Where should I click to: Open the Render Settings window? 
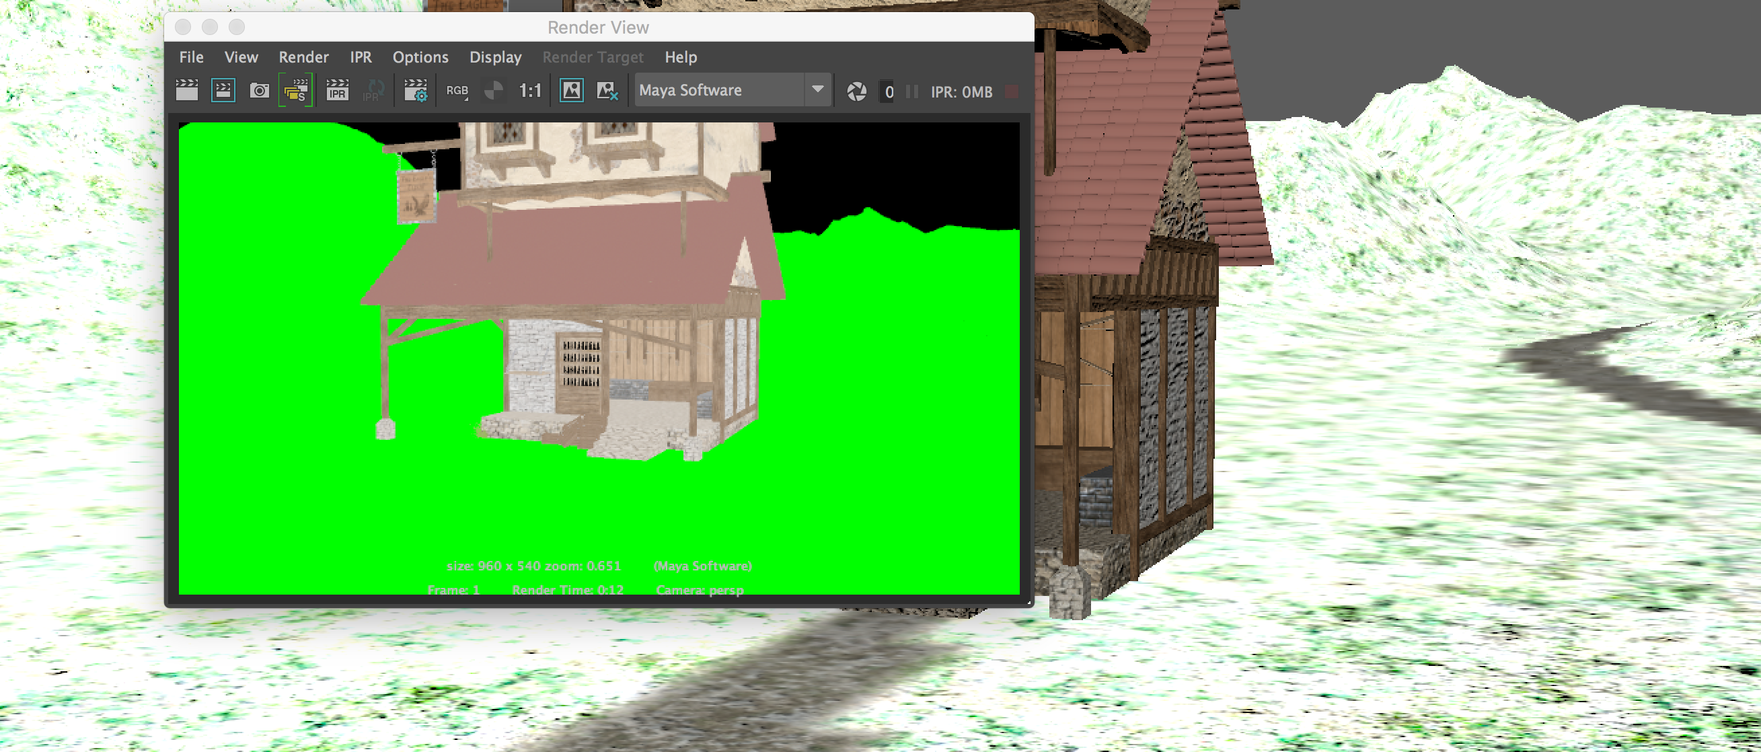(x=415, y=89)
